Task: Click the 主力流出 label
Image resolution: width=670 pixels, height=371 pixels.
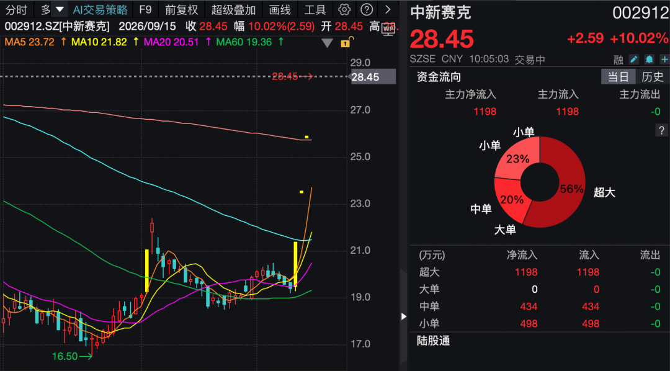Action: (640, 94)
